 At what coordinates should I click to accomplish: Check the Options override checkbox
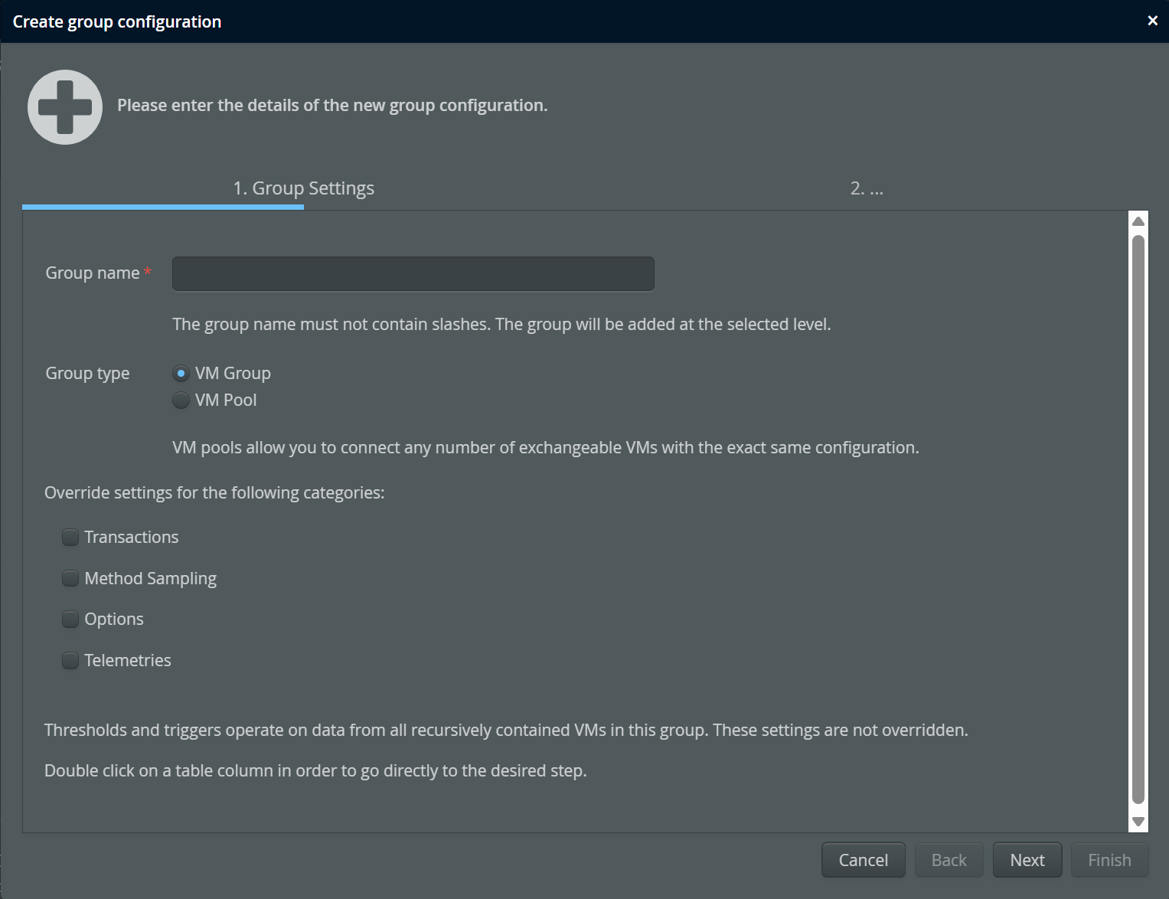tap(70, 619)
